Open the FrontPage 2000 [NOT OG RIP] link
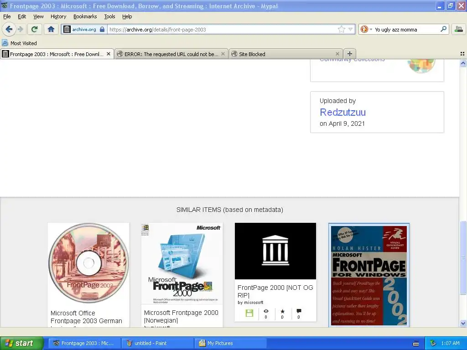The height and width of the screenshot is (350, 467). (275, 291)
